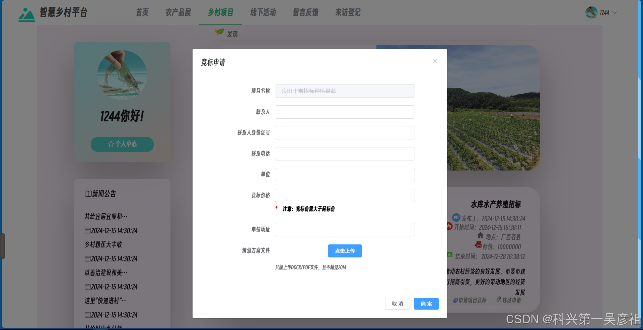Open news 共绘宜居宜业和…
The image size is (643, 330).
(x=106, y=217)
